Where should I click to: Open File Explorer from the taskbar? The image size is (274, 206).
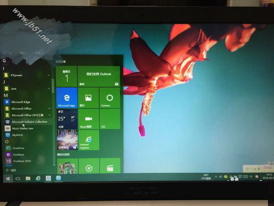click(28, 179)
